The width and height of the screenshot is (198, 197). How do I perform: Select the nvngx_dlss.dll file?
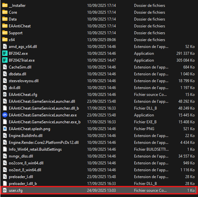tap(21, 156)
